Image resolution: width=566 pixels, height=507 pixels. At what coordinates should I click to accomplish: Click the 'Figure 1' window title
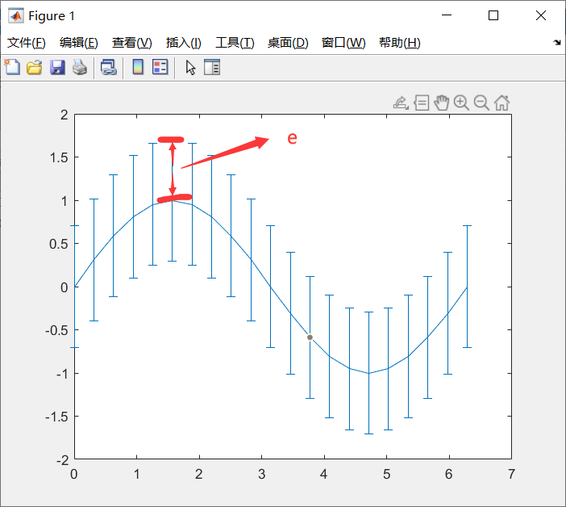click(52, 16)
